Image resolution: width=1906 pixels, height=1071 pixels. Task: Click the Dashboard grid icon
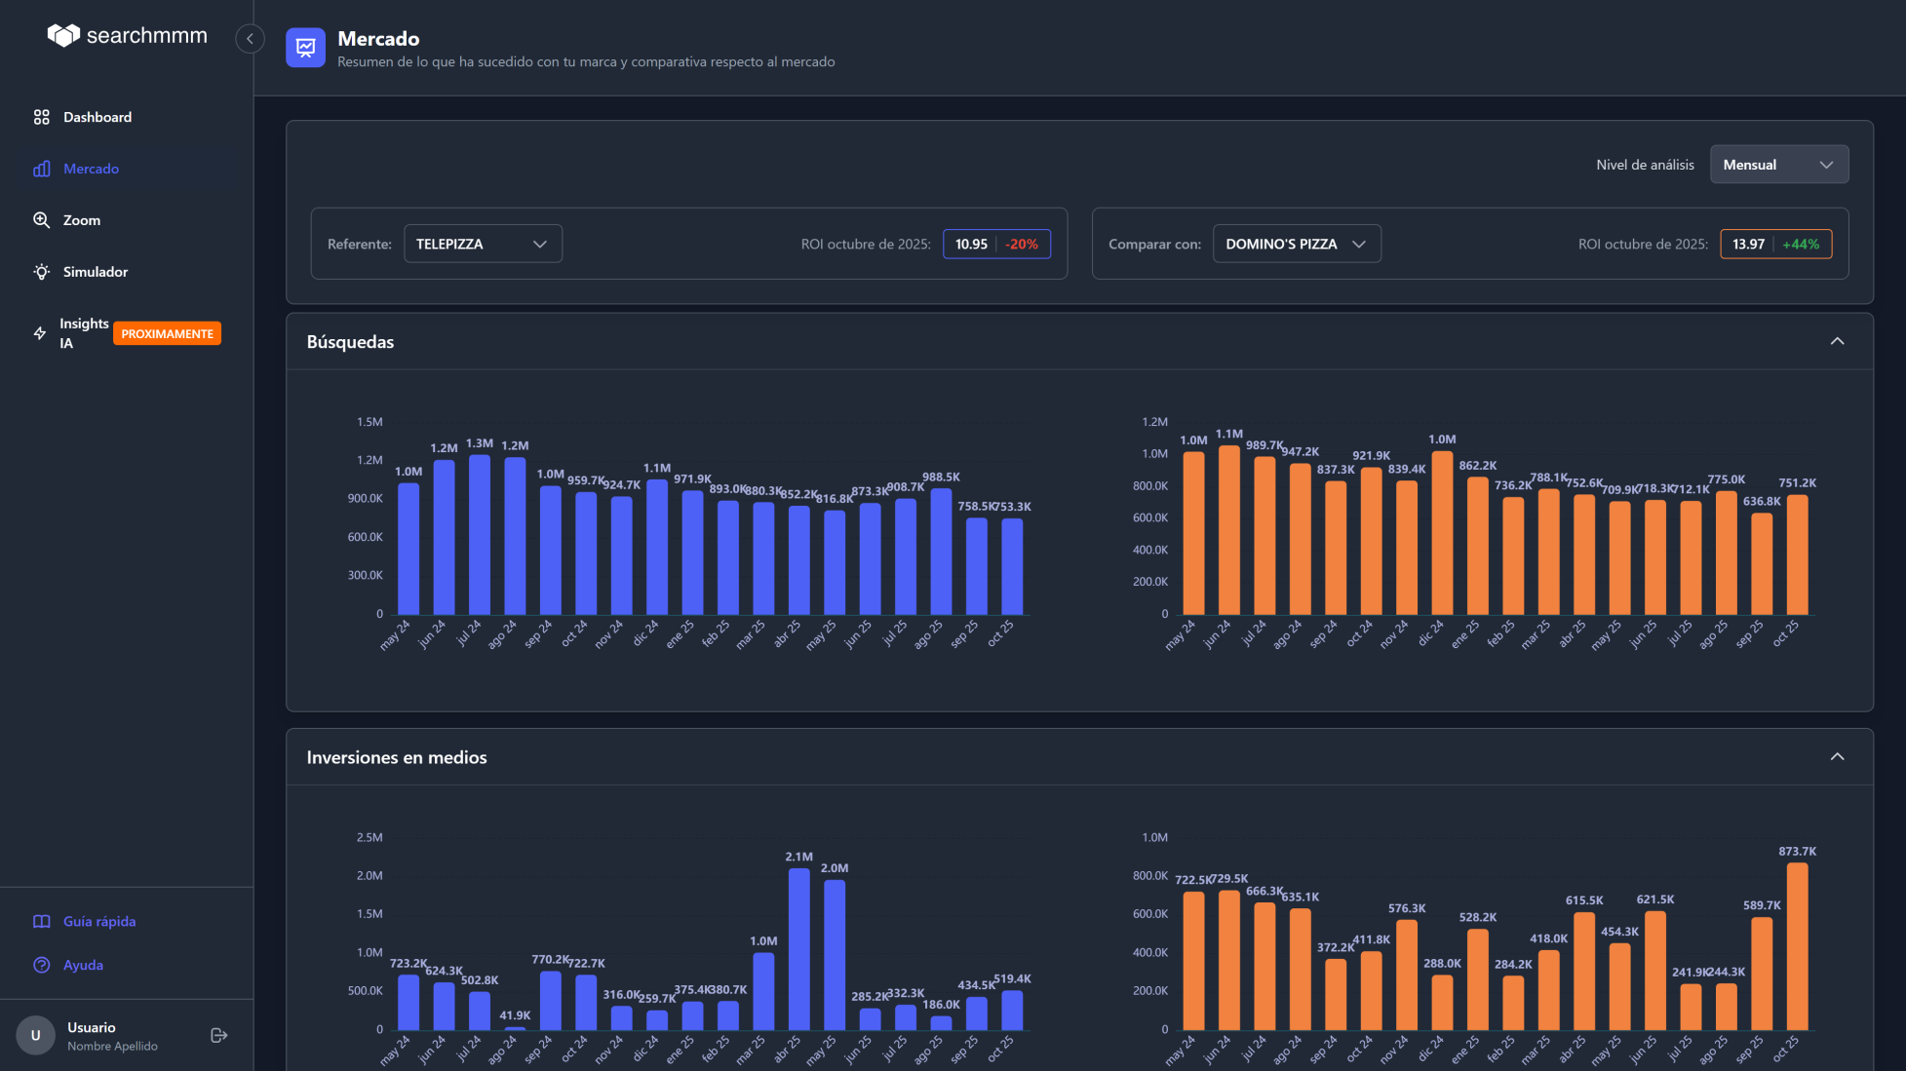41,117
